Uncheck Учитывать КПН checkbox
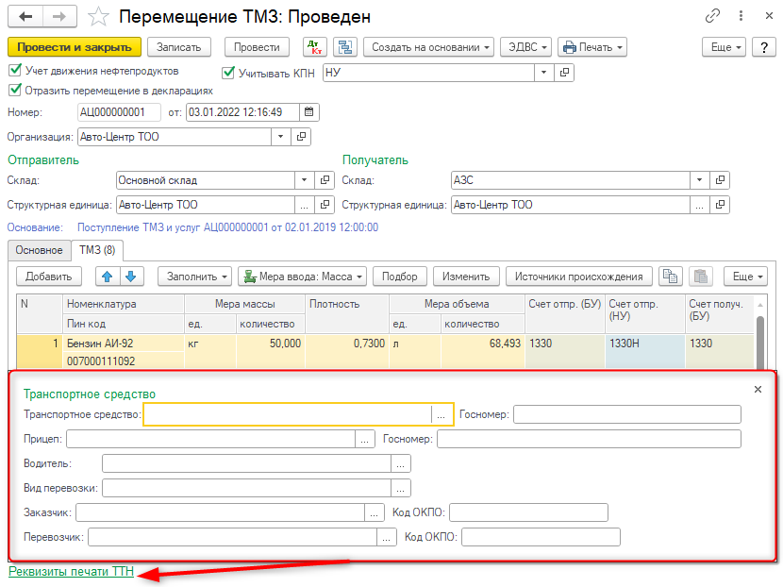The height and width of the screenshot is (587, 783). click(228, 73)
